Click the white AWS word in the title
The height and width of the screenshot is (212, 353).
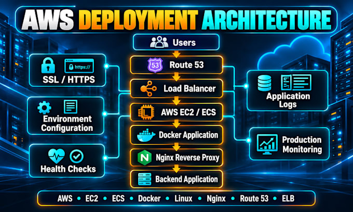(x=48, y=20)
